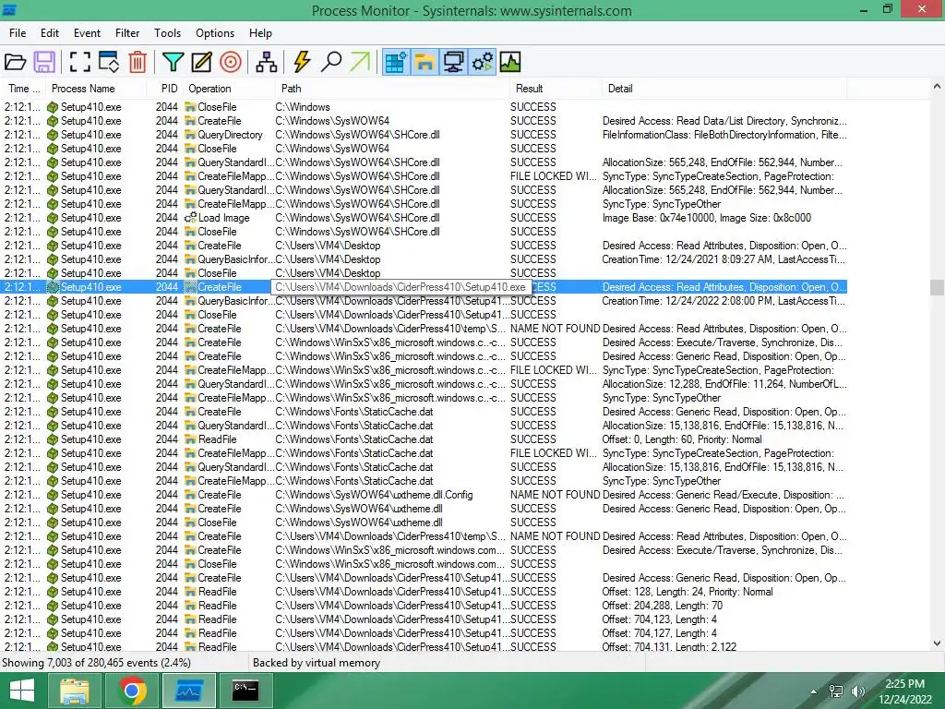The height and width of the screenshot is (709, 945).
Task: Click the network tray icon
Action: click(836, 691)
